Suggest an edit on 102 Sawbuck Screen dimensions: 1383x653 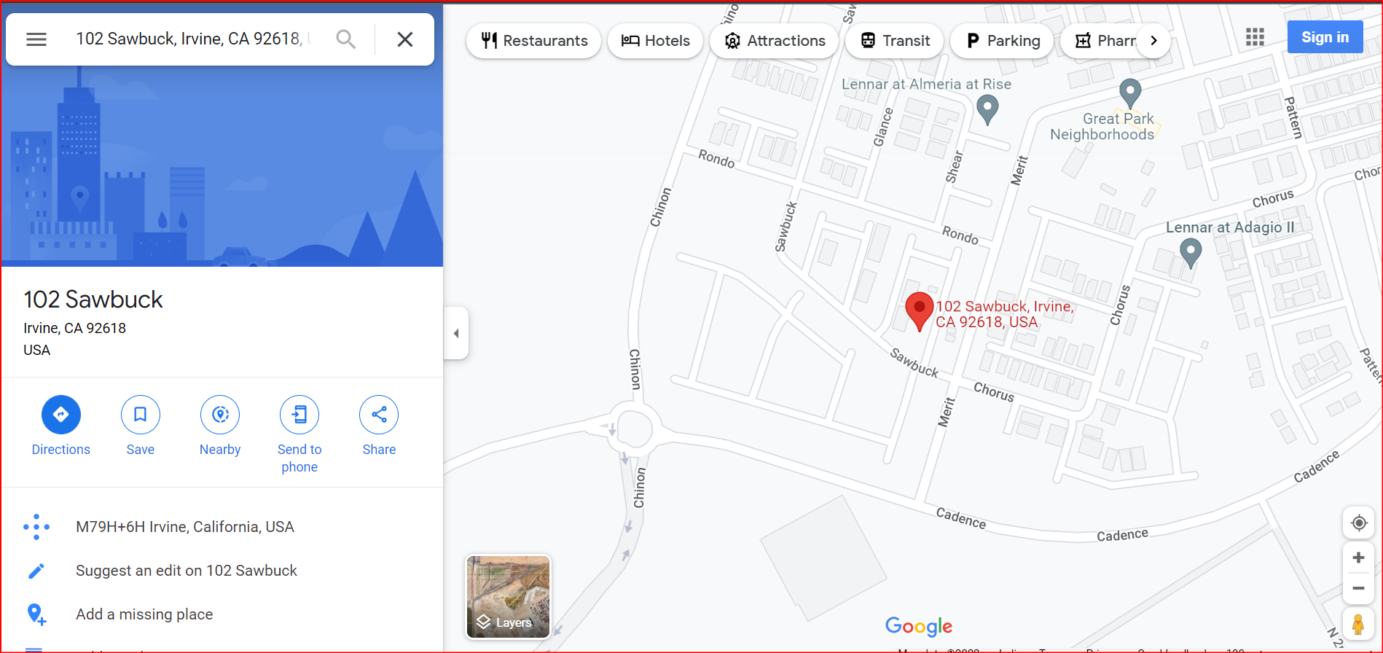[x=187, y=571]
